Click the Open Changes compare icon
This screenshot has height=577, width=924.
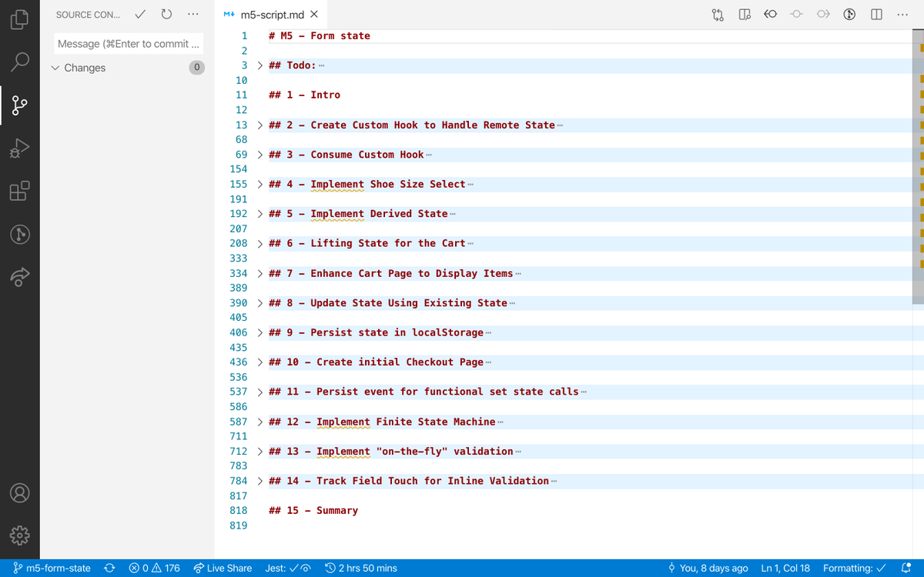pos(718,15)
